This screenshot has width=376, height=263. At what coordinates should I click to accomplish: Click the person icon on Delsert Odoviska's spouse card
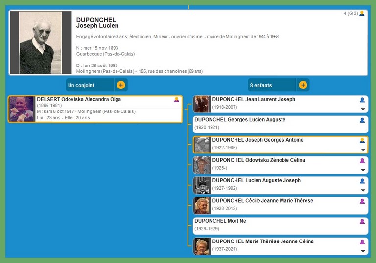click(177, 100)
